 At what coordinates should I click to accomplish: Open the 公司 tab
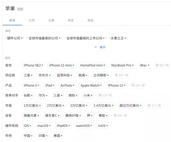pyautogui.click(x=32, y=20)
